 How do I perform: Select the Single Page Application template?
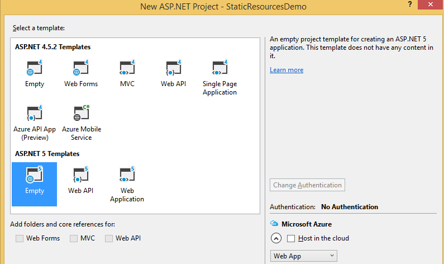pyautogui.click(x=219, y=68)
